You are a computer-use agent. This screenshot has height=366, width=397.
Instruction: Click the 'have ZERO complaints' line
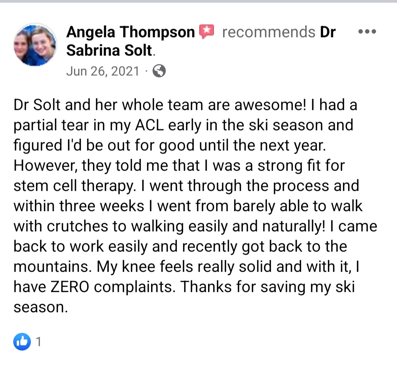pyautogui.click(x=184, y=287)
